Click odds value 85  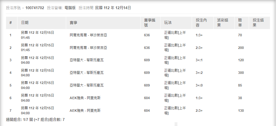(x=240, y=85)
